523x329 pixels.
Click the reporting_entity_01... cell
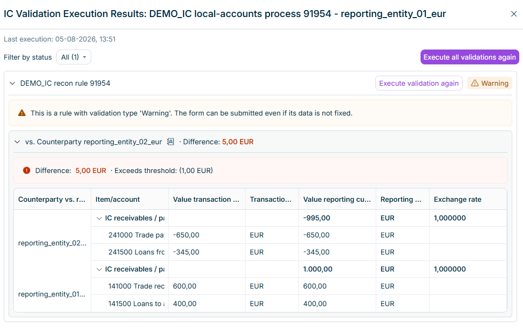52,294
